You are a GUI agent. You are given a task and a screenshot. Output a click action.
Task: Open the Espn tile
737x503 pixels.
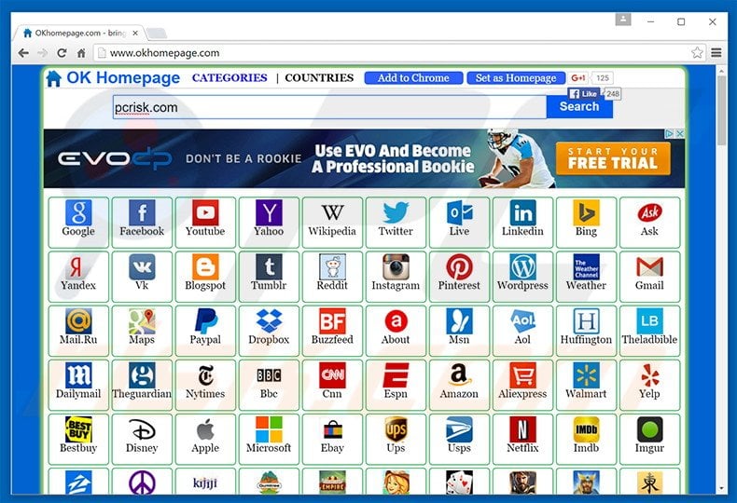click(x=396, y=385)
